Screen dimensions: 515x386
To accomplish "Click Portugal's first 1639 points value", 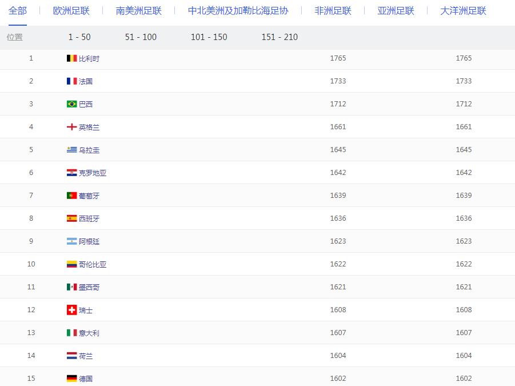I will pos(338,196).
